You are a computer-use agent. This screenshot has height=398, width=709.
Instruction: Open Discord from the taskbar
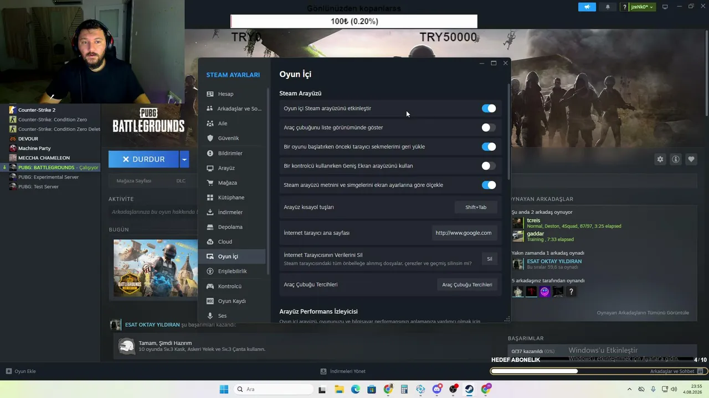pyautogui.click(x=437, y=389)
